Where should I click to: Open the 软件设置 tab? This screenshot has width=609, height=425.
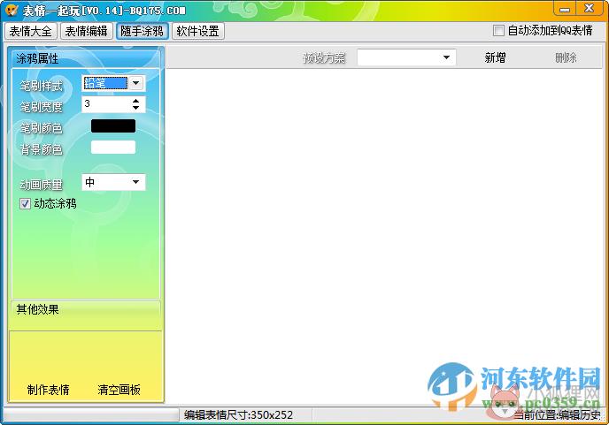[197, 31]
